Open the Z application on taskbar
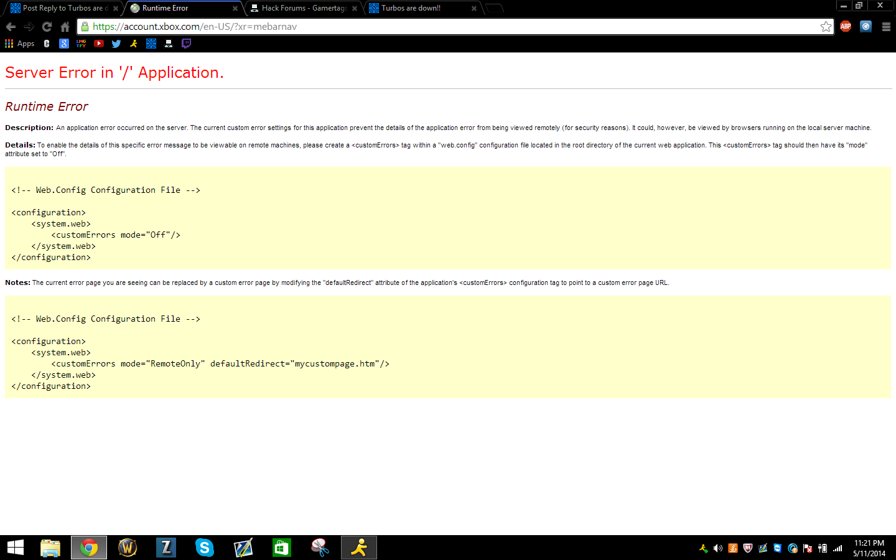 tap(166, 548)
